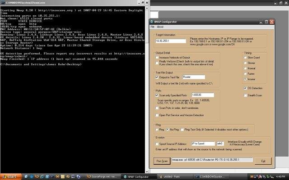Click the command prompt window title icon
289x180 pixels.
[x=3, y=3]
